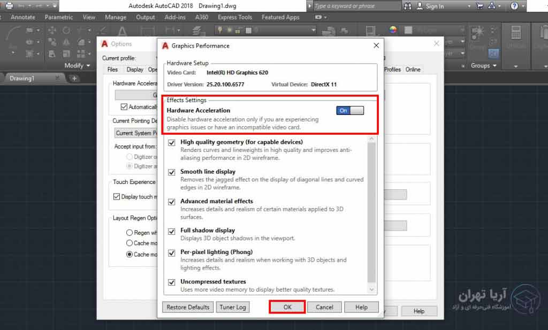This screenshot has width=548, height=330.
Task: Open the Profiles tab in Options dialog
Action: [x=392, y=70]
